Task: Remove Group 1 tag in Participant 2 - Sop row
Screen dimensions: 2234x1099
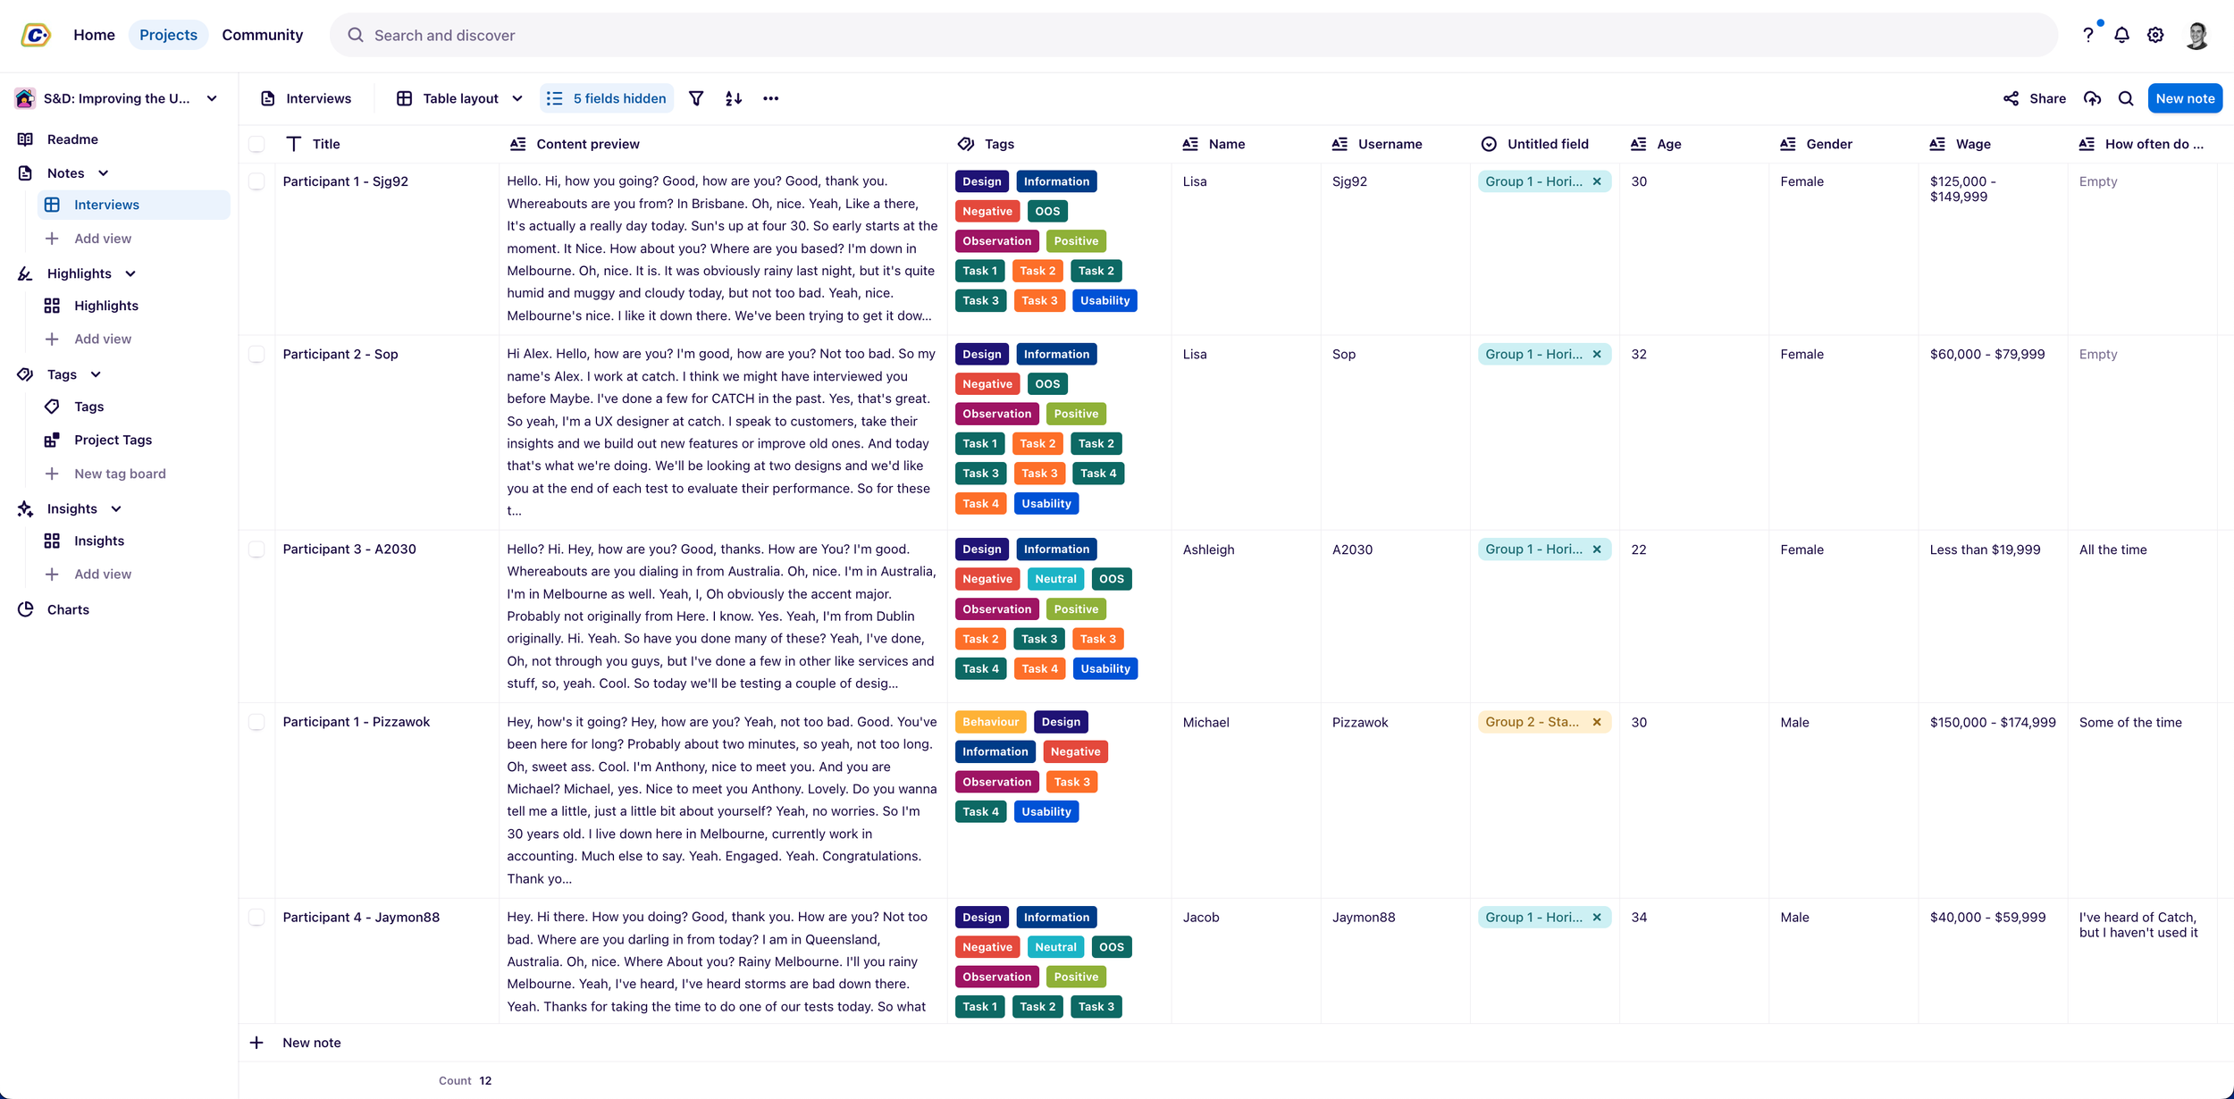Action: [x=1597, y=354]
